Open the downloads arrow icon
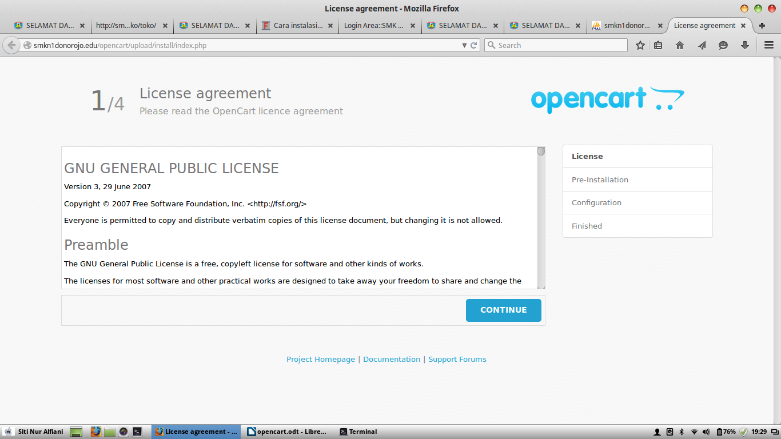Viewport: 781px width, 439px height. (x=745, y=45)
